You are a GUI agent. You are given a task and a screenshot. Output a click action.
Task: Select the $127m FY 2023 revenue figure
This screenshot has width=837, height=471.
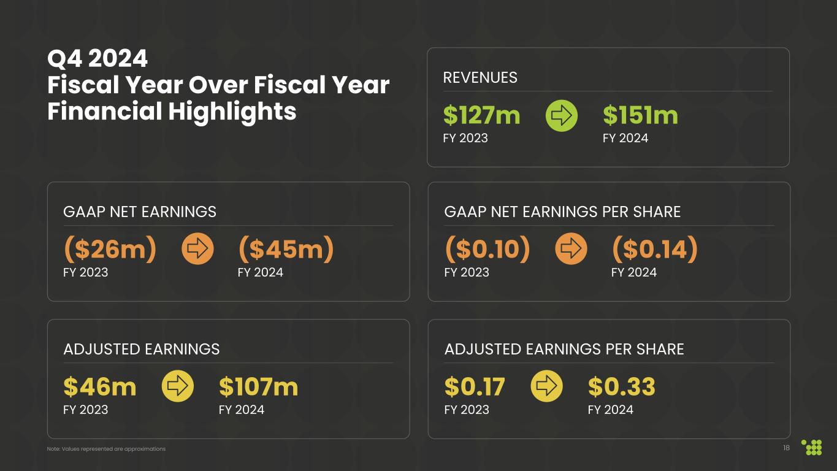click(481, 115)
